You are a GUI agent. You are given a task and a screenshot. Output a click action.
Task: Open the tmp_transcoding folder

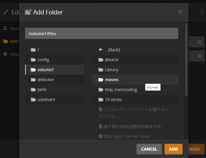tap(135, 90)
